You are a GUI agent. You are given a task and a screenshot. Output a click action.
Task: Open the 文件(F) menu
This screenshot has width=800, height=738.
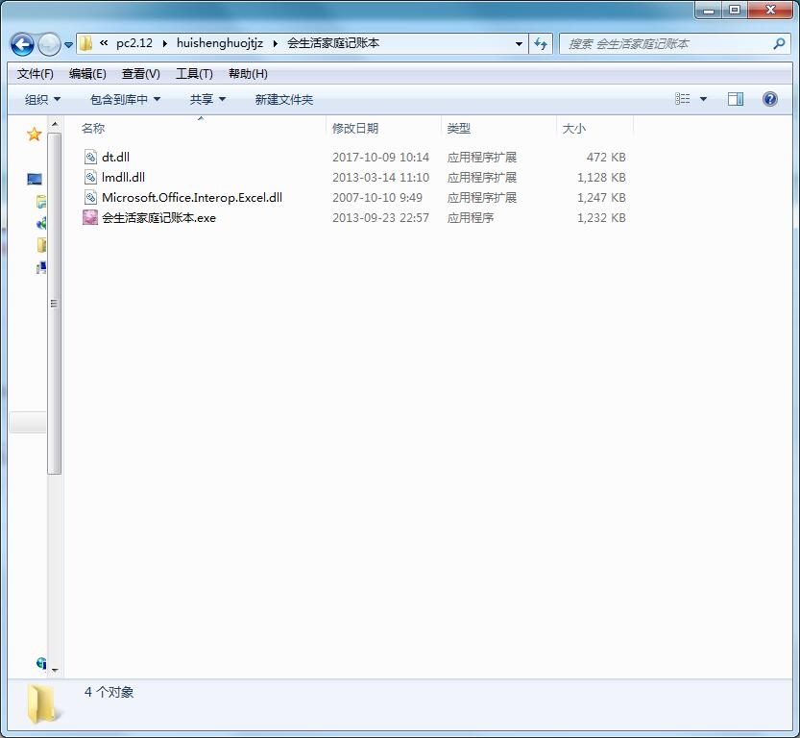pos(36,74)
